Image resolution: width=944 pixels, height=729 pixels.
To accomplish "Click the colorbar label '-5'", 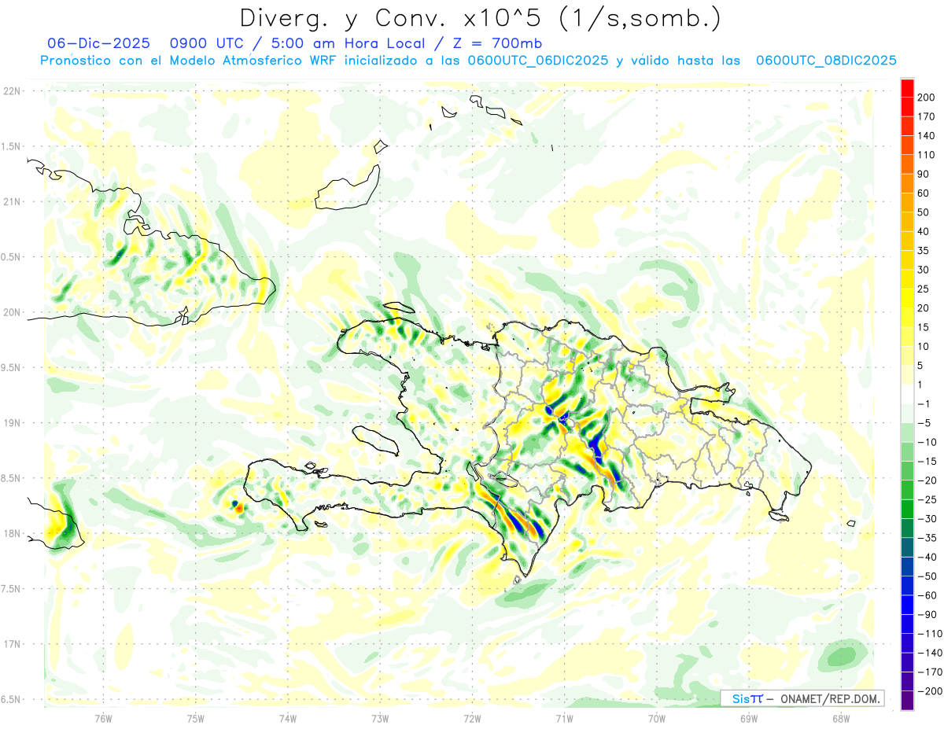I will pos(926,422).
